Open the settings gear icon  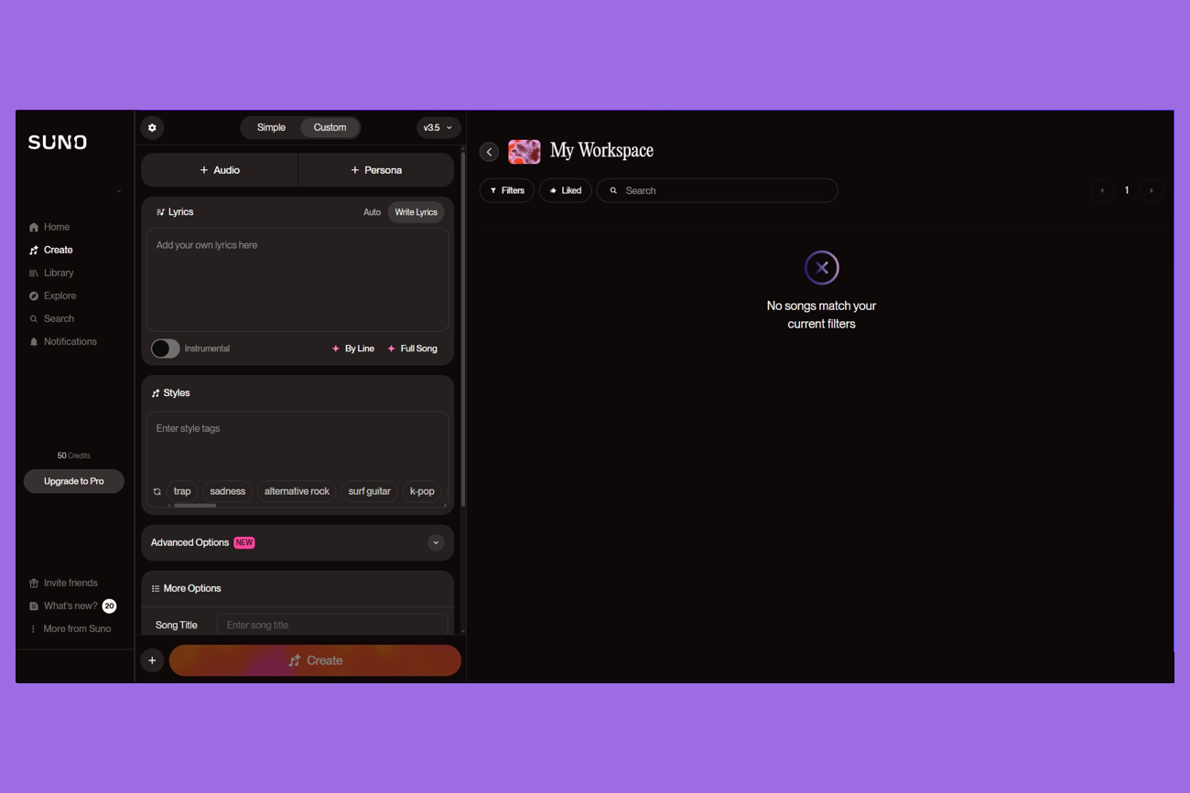(152, 128)
